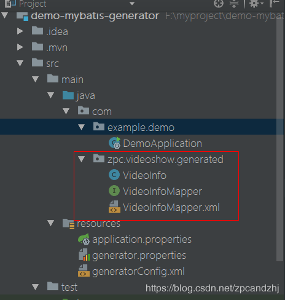Open the Project view dropdown
285x300 pixels.
pos(132,4)
